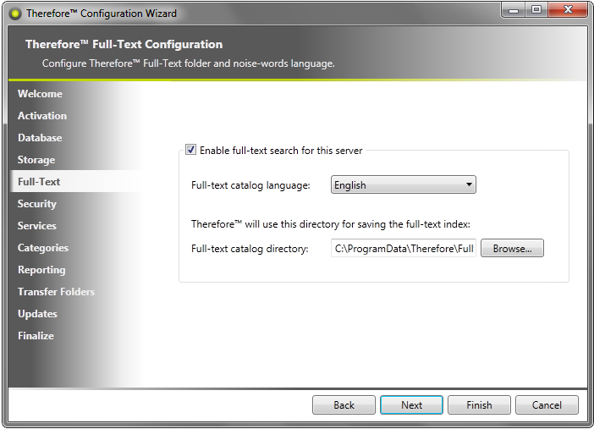The height and width of the screenshot is (429, 594).
Task: Click the Full-text catalog directory field
Action: [403, 248]
